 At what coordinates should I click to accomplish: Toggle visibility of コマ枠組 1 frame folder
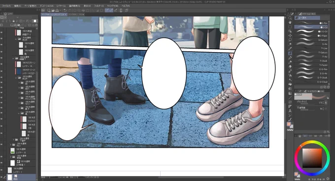point(1,163)
